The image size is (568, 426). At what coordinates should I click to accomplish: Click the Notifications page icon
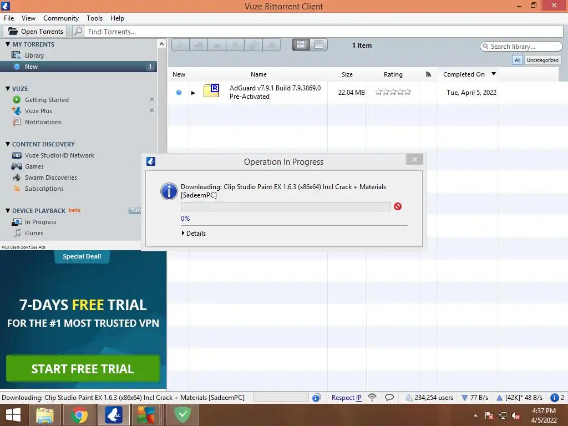17,122
